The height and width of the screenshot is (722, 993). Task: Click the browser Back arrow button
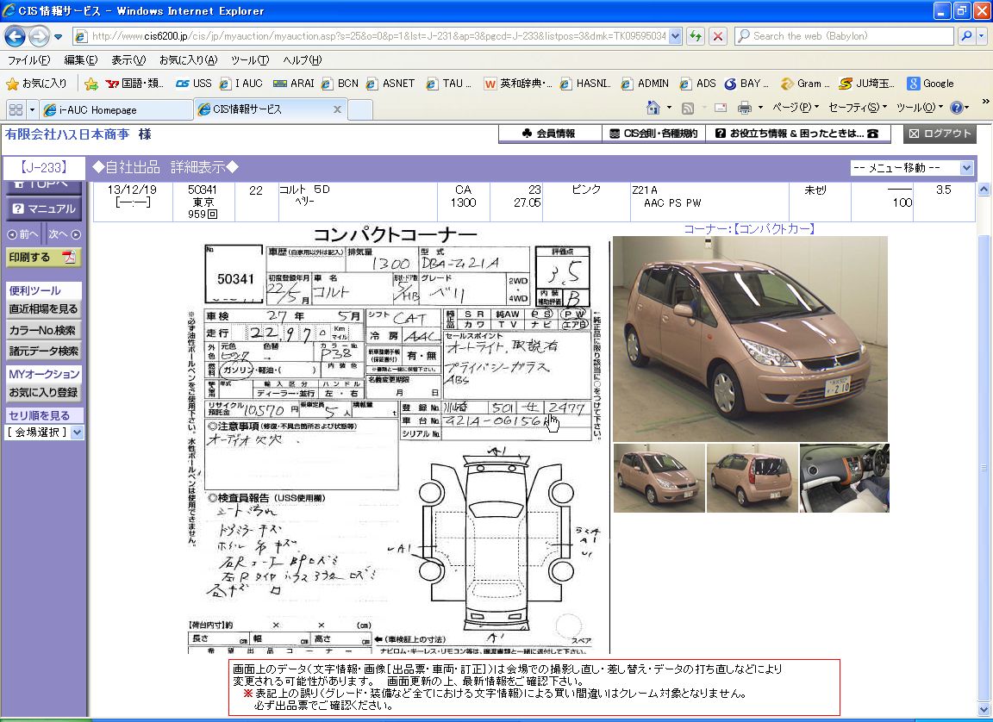pyautogui.click(x=16, y=36)
